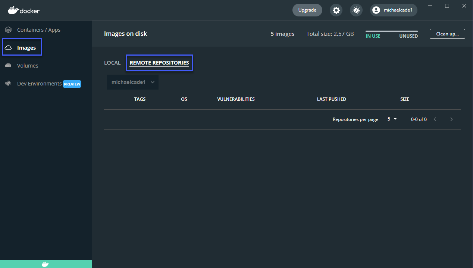Click the whale icon in the status bar

pyautogui.click(x=46, y=264)
